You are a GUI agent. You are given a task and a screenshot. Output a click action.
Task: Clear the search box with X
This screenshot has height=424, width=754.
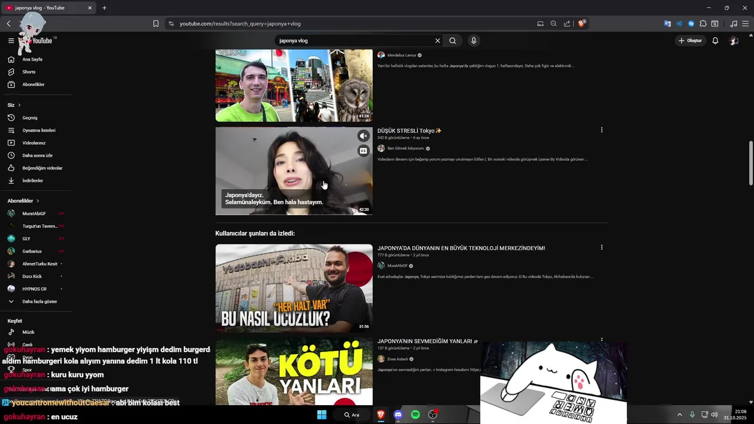pyautogui.click(x=437, y=41)
